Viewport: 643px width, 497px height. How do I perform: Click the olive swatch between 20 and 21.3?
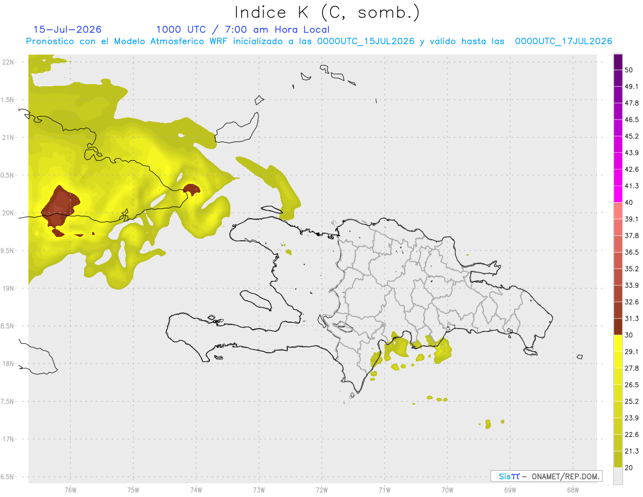[x=618, y=459]
